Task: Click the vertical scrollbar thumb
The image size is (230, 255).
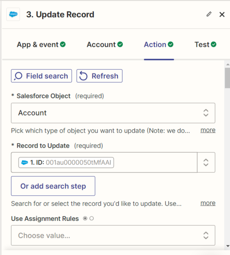Action: [x=227, y=78]
